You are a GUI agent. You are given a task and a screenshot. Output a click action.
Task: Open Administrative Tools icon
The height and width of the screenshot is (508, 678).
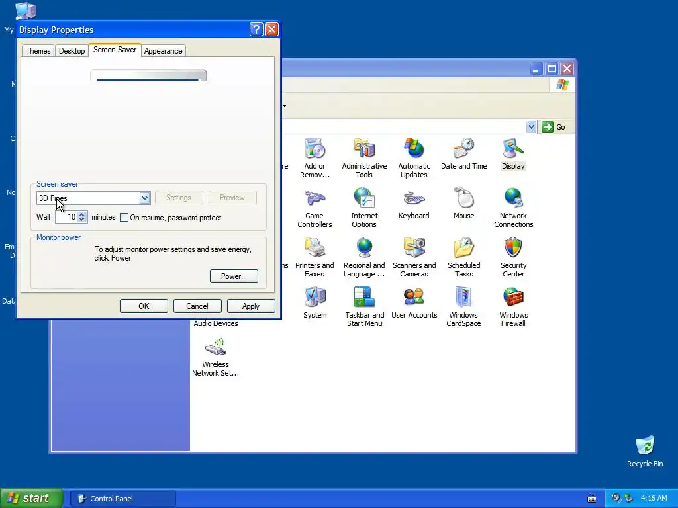tap(364, 157)
